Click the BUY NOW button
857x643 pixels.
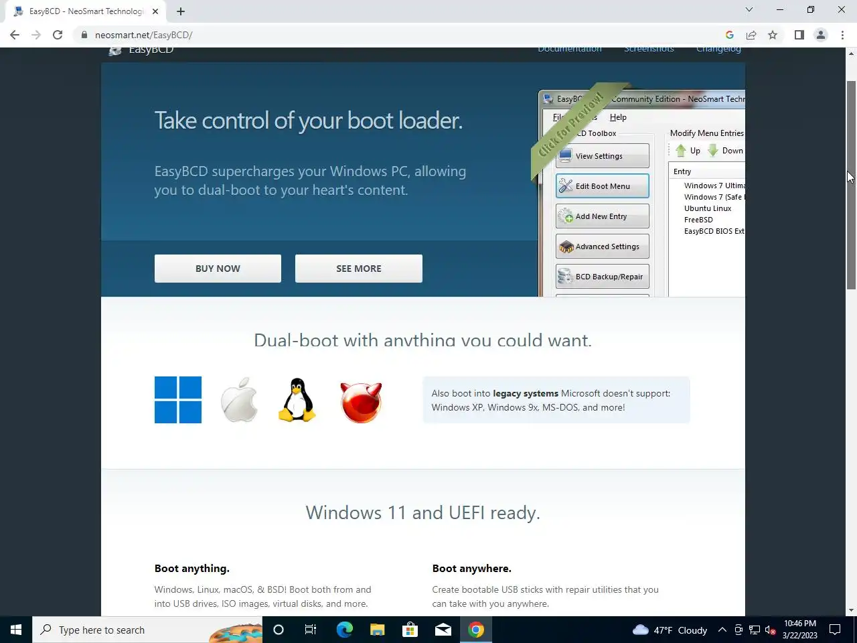[218, 269]
